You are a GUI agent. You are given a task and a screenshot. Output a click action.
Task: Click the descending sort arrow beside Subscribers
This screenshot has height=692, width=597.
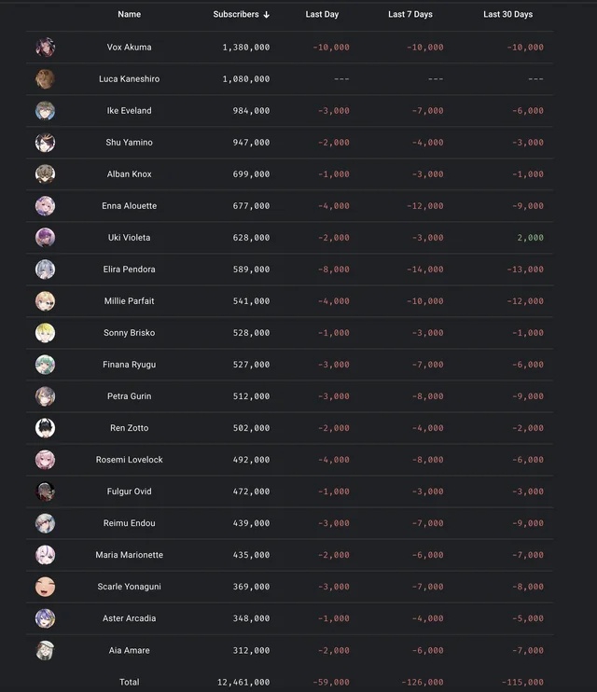tap(266, 15)
